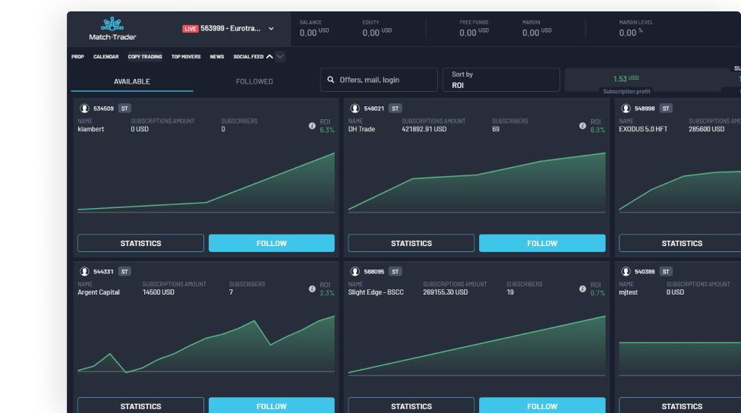Switch to the AVAILABLE tab
Image resolution: width=741 pixels, height=413 pixels.
coord(132,81)
